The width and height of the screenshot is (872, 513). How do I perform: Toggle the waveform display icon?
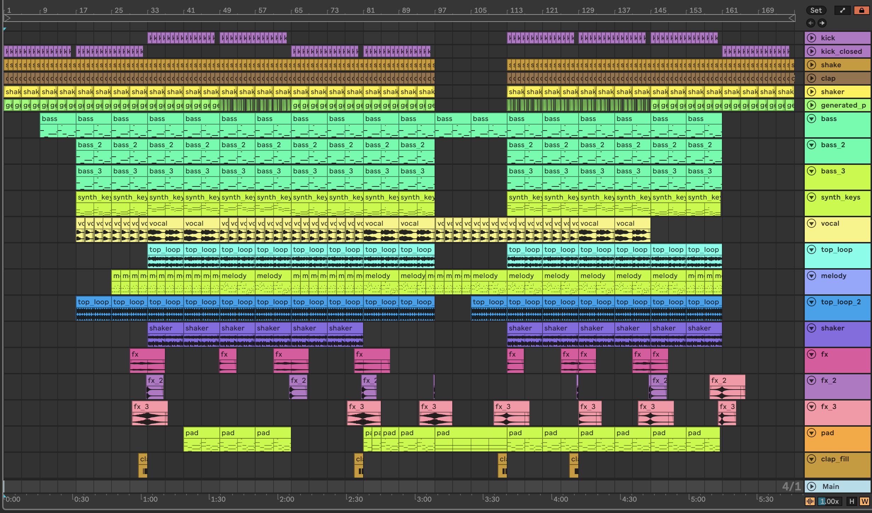click(x=810, y=501)
